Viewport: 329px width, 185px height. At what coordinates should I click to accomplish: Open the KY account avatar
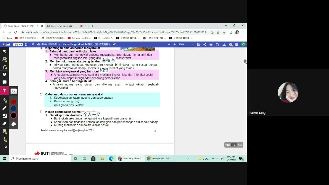point(243,44)
